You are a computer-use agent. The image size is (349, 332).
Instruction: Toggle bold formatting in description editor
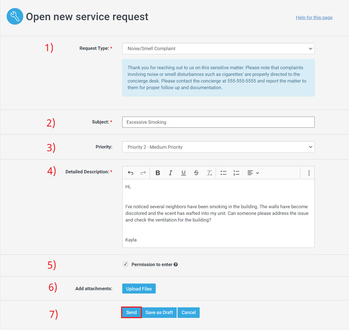coord(158,173)
